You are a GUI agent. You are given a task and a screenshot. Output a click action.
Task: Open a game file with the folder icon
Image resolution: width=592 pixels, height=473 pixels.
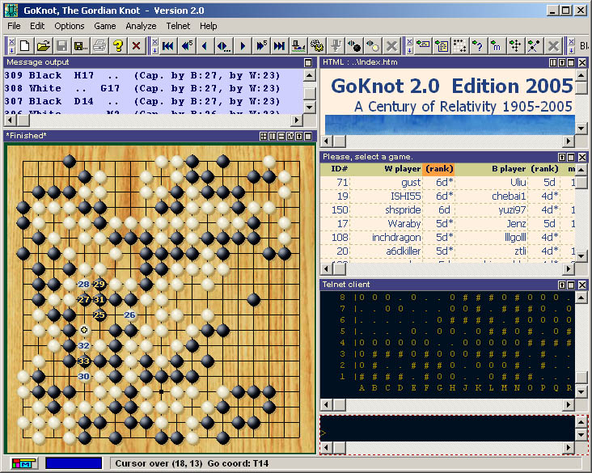click(x=44, y=46)
